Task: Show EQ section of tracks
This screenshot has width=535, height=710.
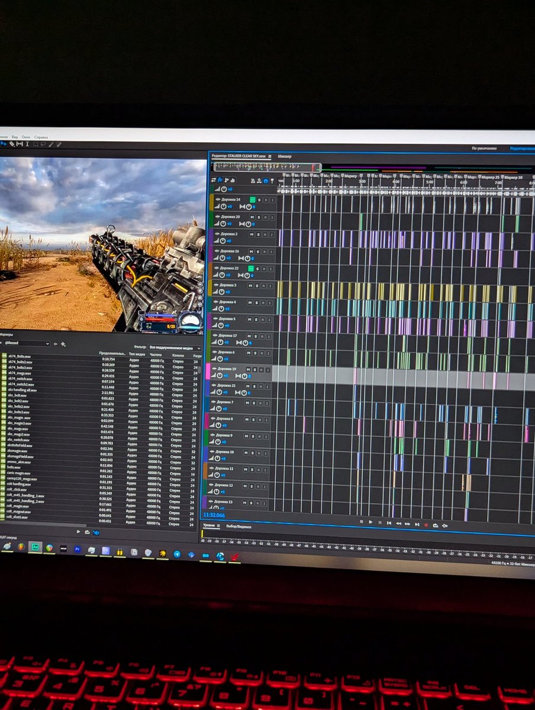Action: point(233,180)
